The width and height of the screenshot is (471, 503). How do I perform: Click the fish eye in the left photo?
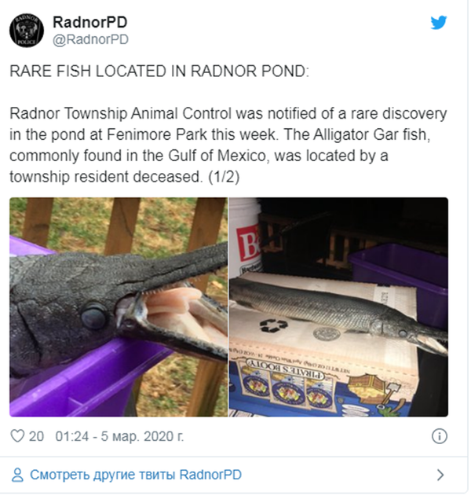(x=93, y=318)
